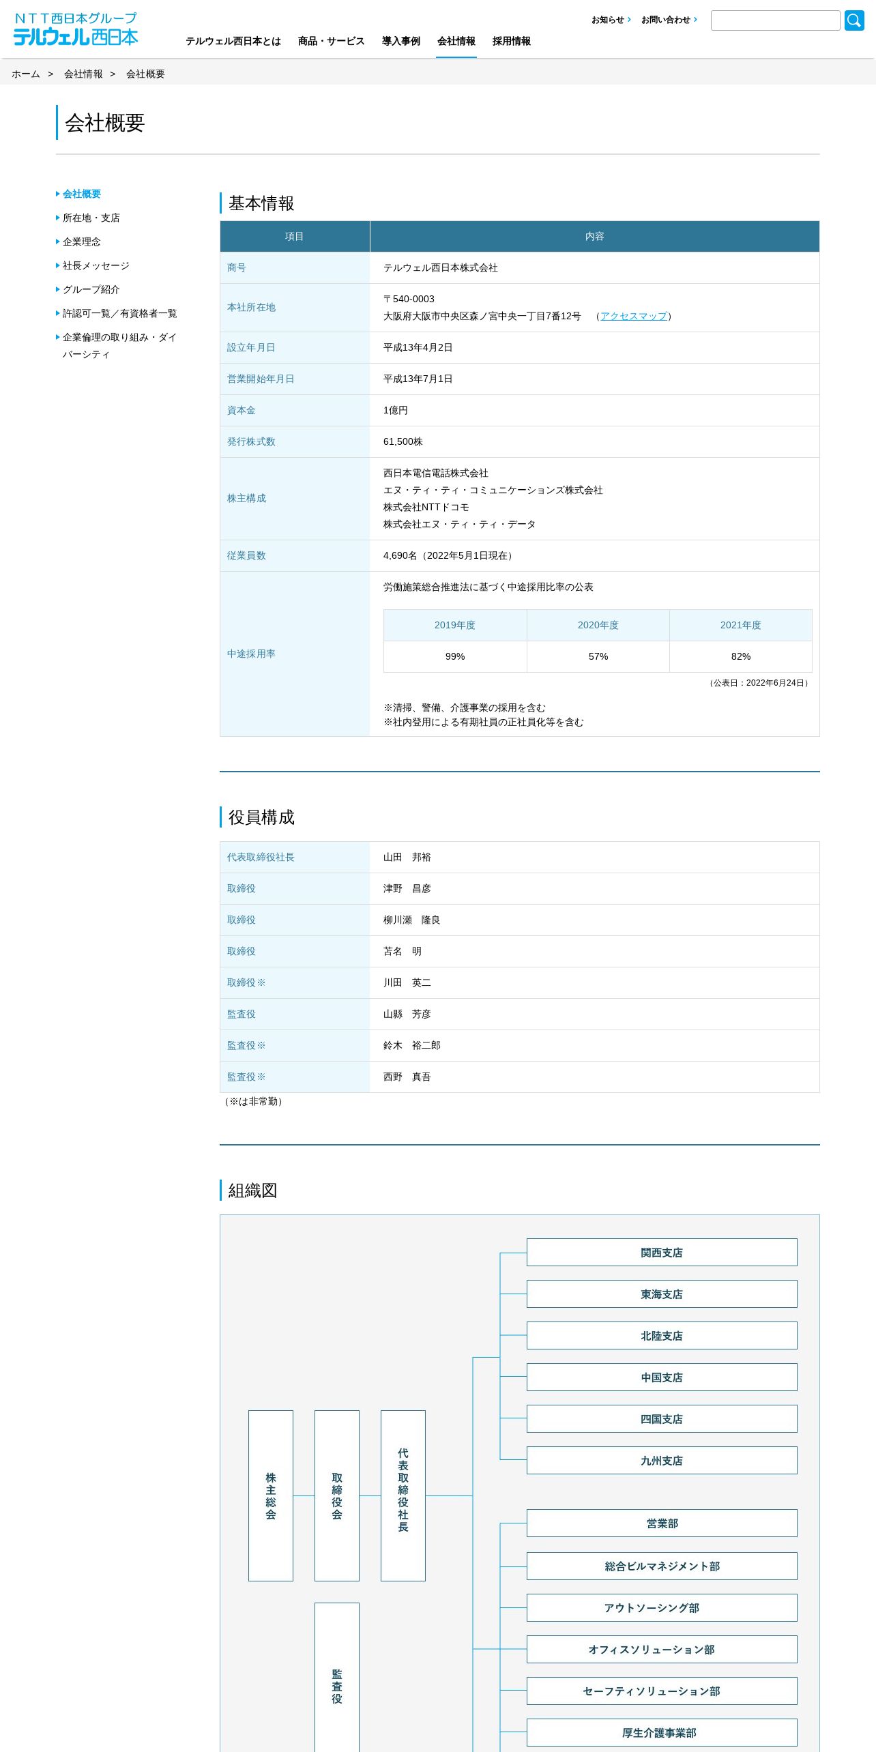Image resolution: width=876 pixels, height=1752 pixels.
Task: Click the name 鈴木 裕二郎
Action: 412,1045
